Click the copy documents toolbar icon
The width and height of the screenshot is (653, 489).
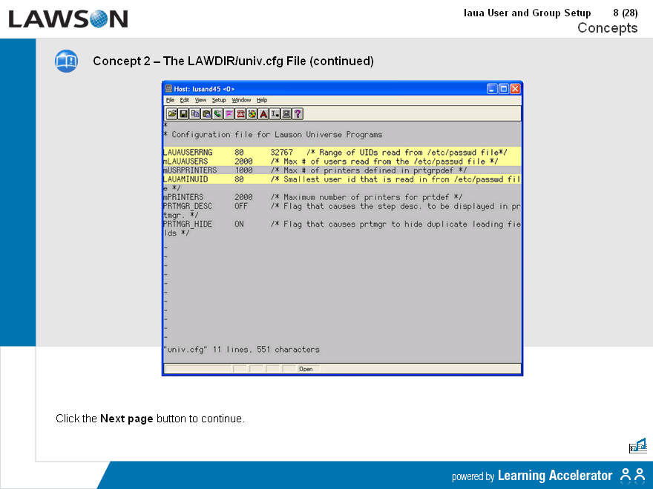tap(195, 113)
